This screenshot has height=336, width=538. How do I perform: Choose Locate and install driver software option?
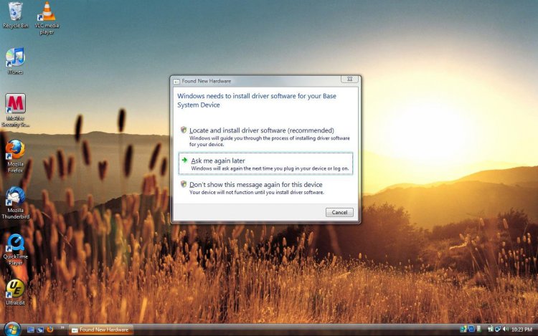(x=265, y=137)
